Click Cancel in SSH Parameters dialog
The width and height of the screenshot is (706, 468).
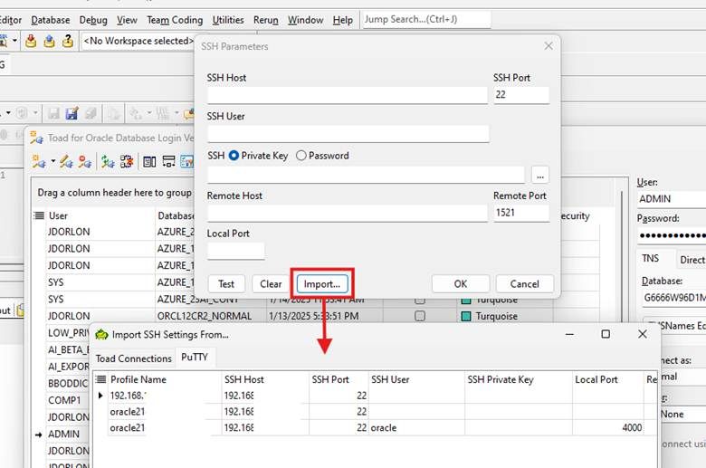point(525,284)
